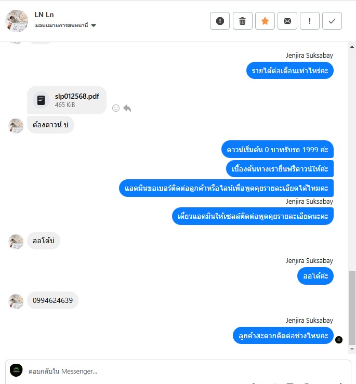Viewport: 356px width, 384px height.
Task: Mark conversation unread with the envelope icon
Action: coord(287,21)
